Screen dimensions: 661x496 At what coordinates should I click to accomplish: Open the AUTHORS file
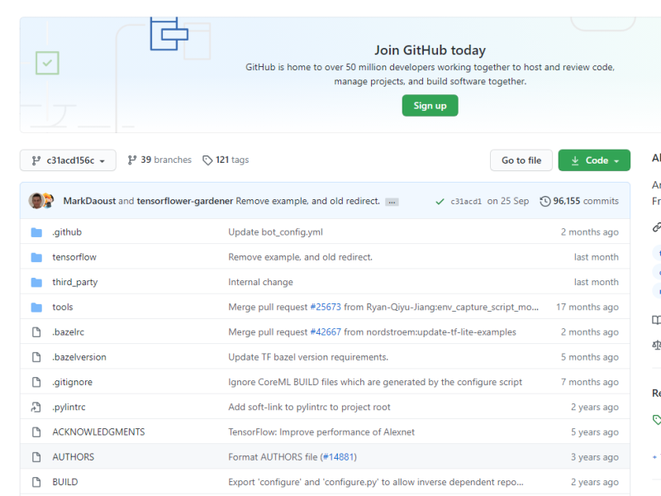(74, 457)
